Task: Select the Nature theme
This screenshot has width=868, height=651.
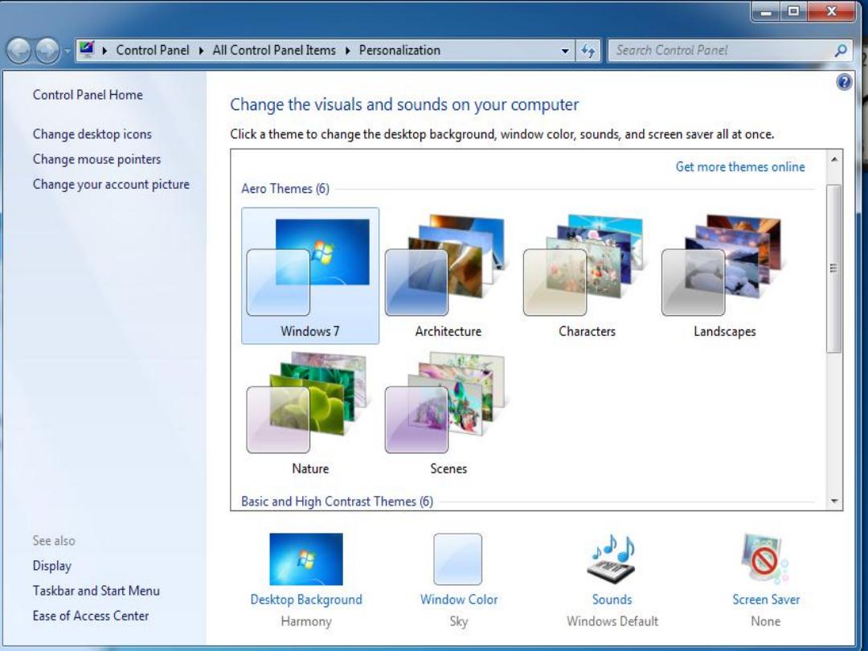Action: [310, 413]
